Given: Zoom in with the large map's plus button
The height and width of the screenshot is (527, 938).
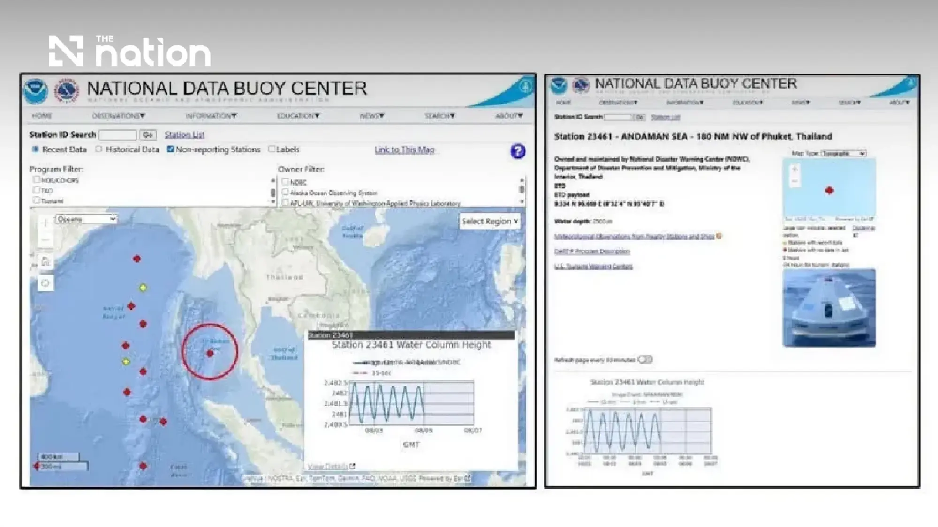Looking at the screenshot, I should [x=45, y=223].
